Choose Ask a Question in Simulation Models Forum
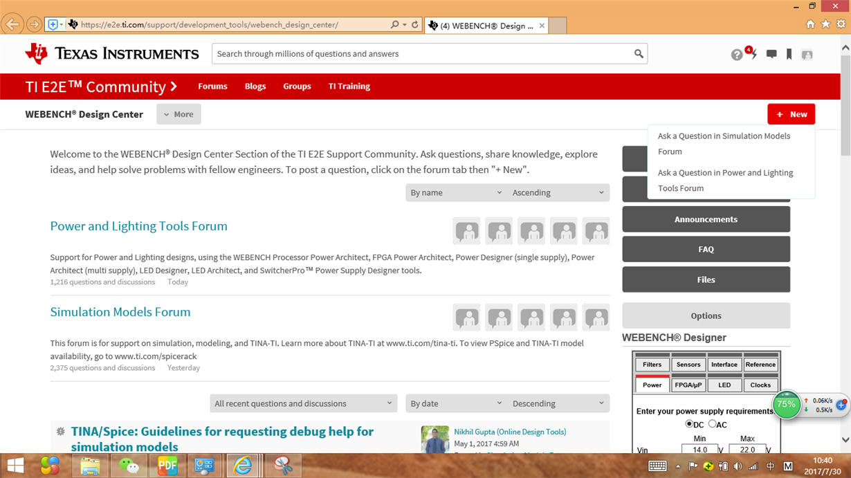The width and height of the screenshot is (851, 478). tap(724, 144)
